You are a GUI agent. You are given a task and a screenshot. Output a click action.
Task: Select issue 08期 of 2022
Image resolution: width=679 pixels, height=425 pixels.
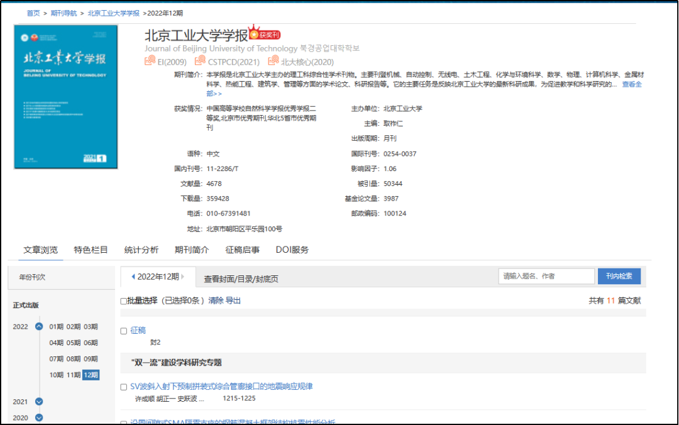[x=74, y=359]
